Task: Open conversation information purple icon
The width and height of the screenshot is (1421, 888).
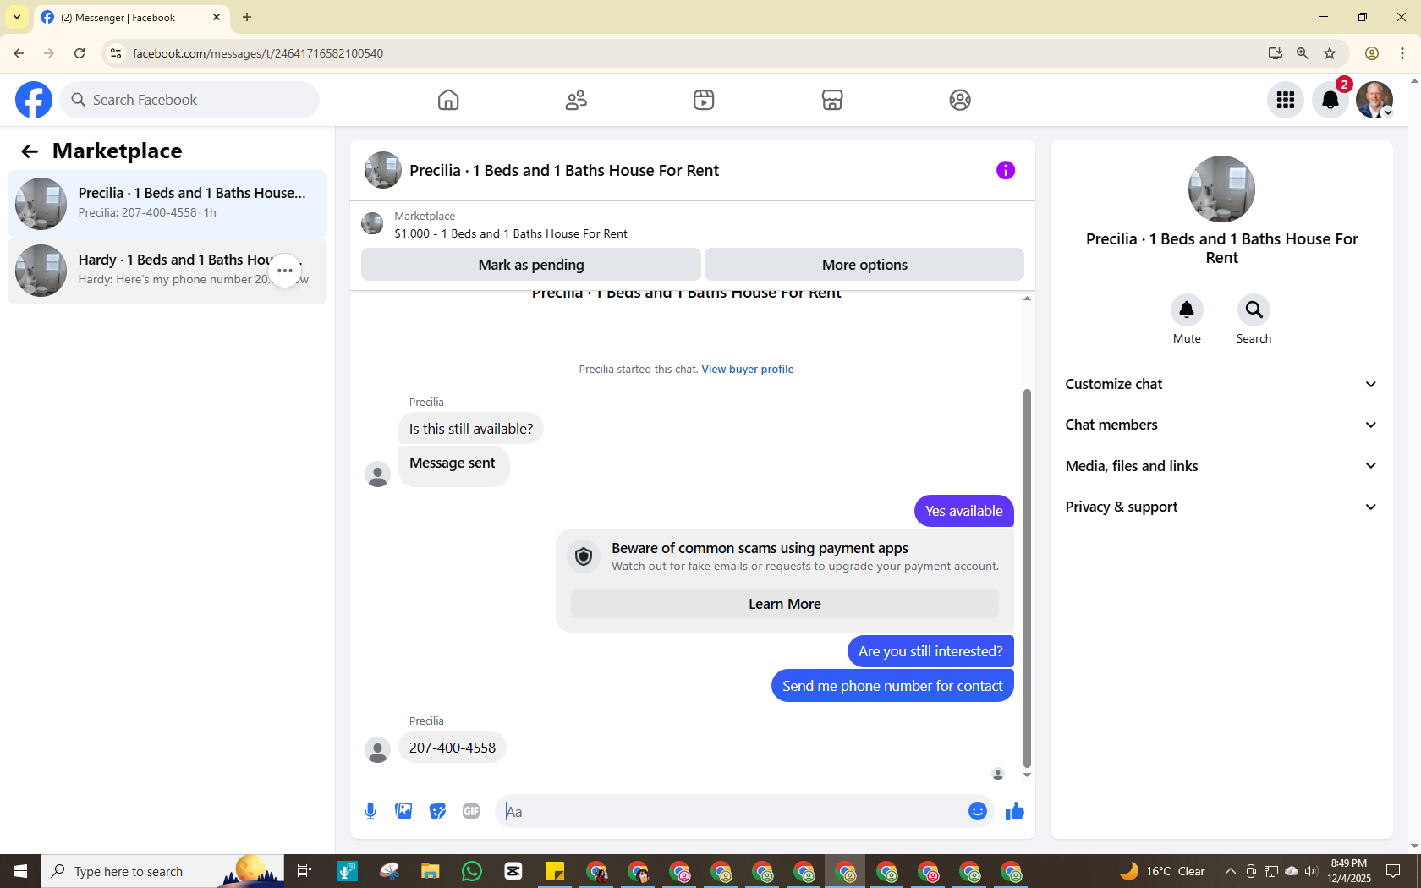Action: coord(1006,170)
